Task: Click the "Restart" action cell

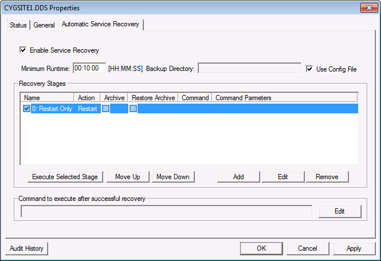Action: click(x=87, y=109)
